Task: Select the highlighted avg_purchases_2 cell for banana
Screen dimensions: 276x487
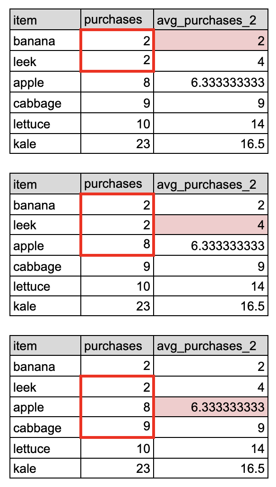Action: pyautogui.click(x=211, y=41)
